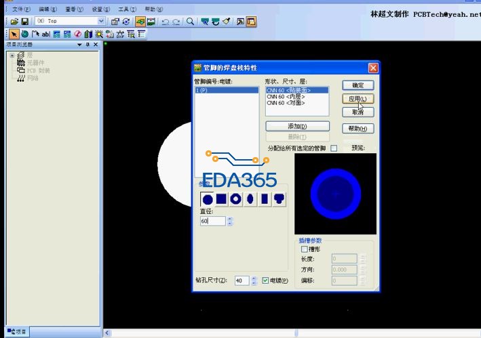Choose the rectangular pad shape
The width and height of the screenshot is (481, 338).
[265, 199]
